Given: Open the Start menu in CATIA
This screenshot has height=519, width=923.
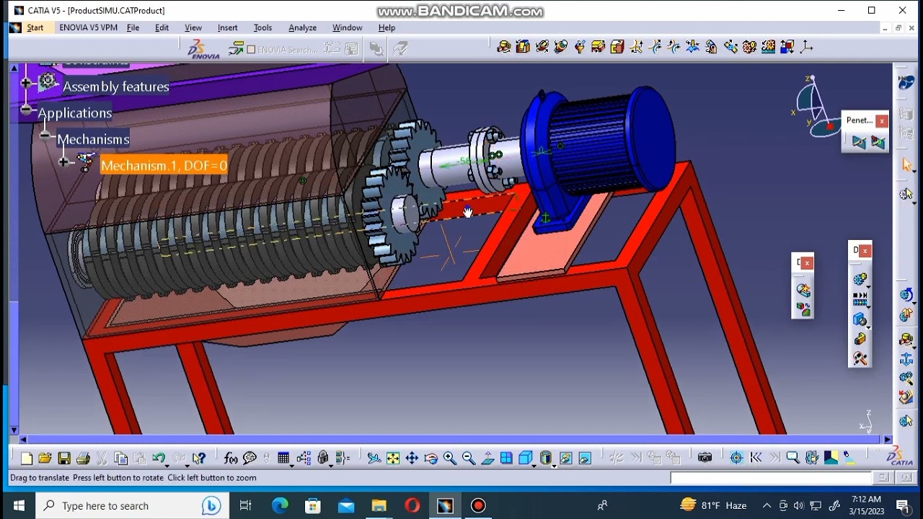Looking at the screenshot, I should (x=35, y=28).
